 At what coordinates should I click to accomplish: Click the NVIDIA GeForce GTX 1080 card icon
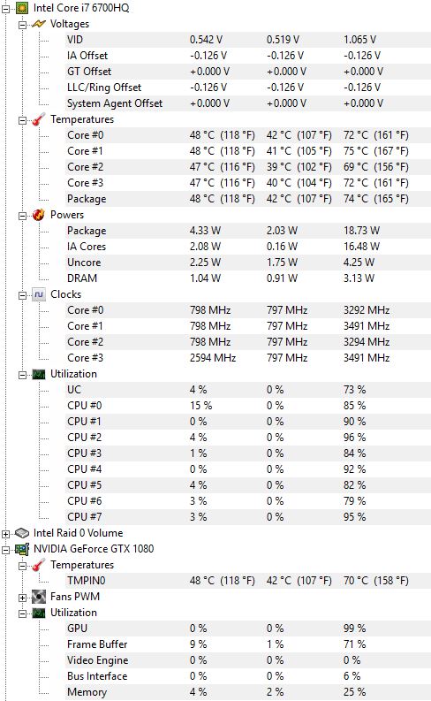tap(22, 549)
